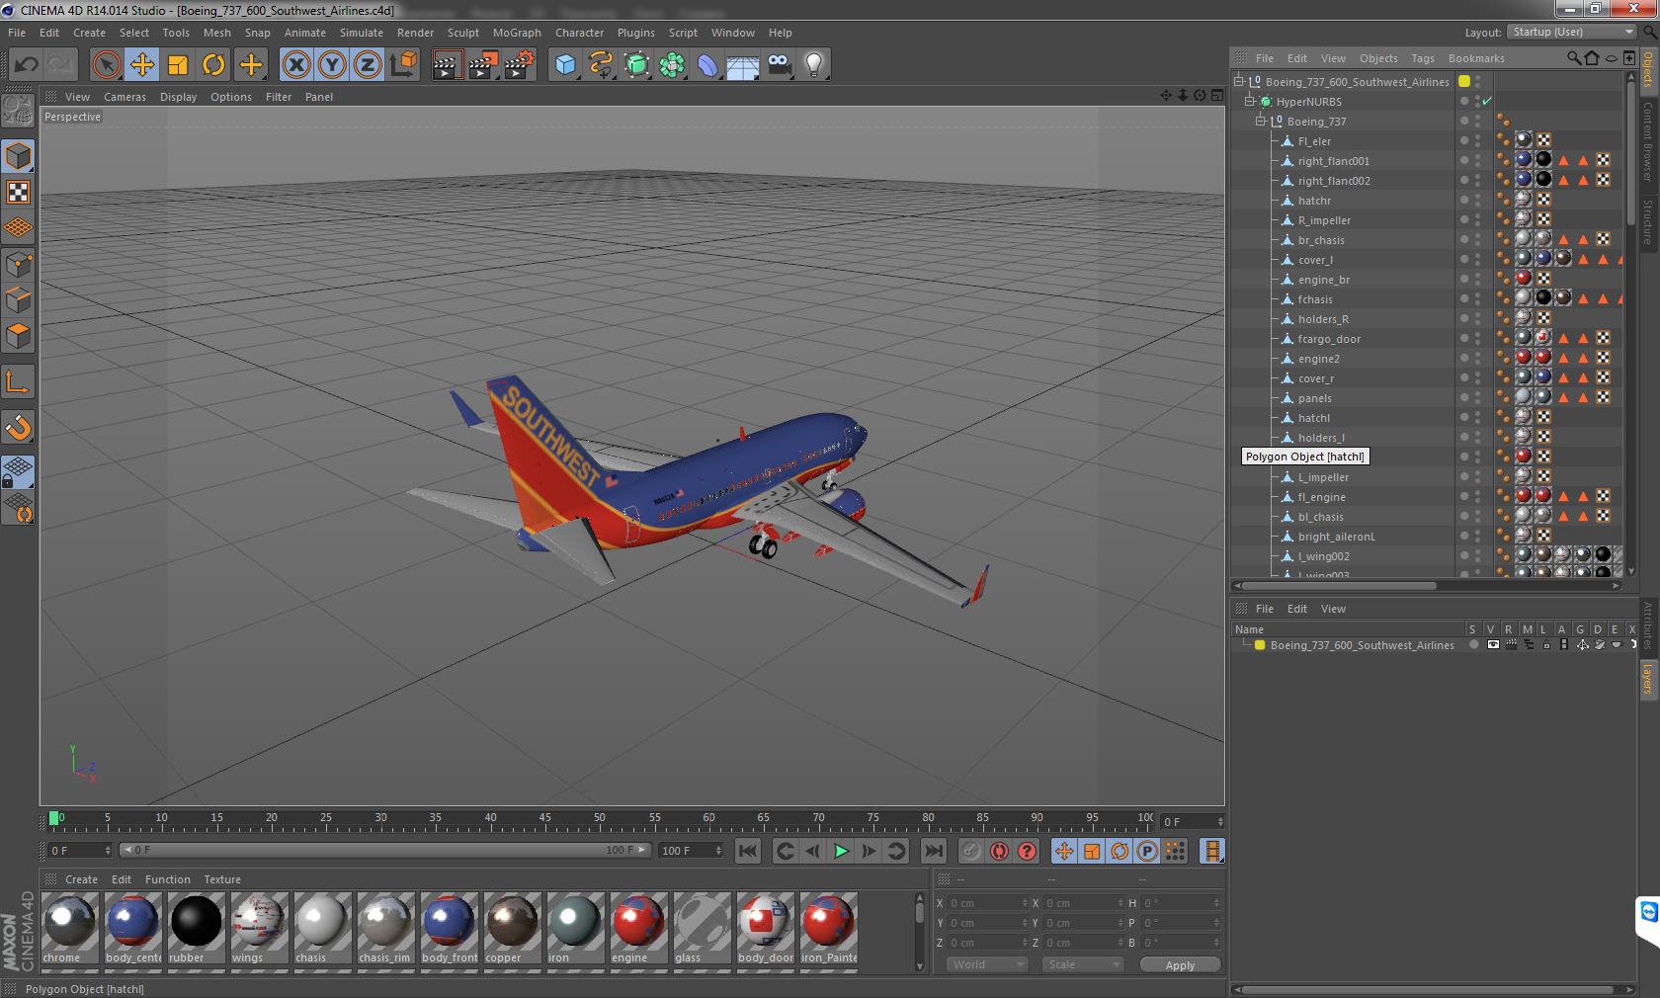Add a Light object

(814, 65)
